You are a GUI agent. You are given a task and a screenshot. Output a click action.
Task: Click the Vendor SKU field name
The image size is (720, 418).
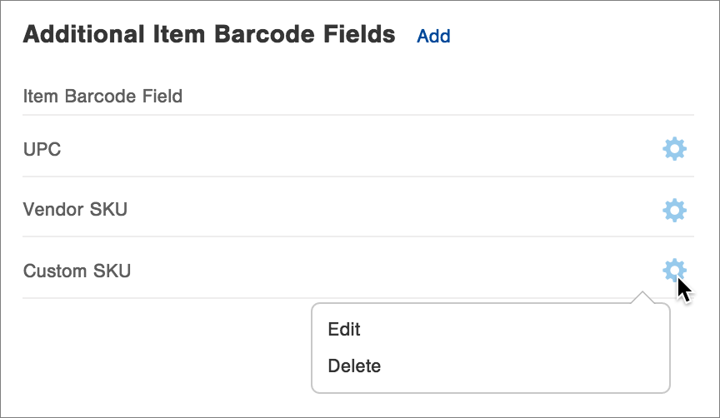[x=75, y=210]
